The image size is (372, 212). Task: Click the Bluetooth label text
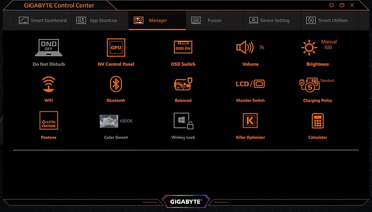tap(116, 100)
